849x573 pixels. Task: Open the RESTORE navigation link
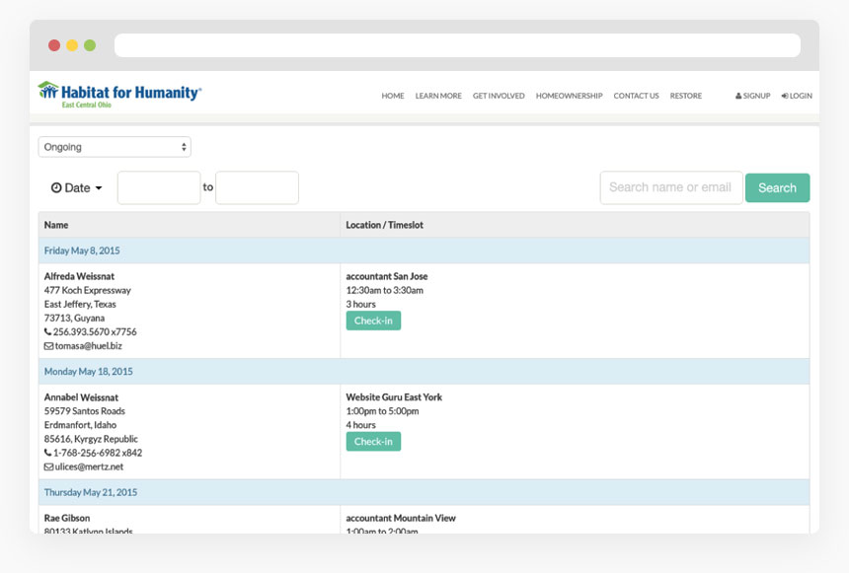tap(686, 96)
